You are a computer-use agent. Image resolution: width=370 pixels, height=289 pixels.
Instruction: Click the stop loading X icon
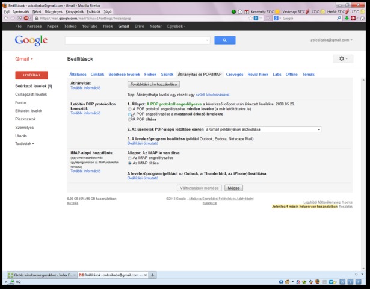[268, 19]
